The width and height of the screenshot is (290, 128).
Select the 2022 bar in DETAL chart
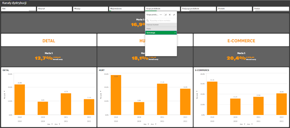89,107
